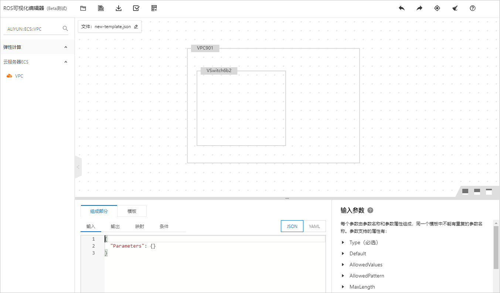Select the VPC resource in the sidebar

19,76
